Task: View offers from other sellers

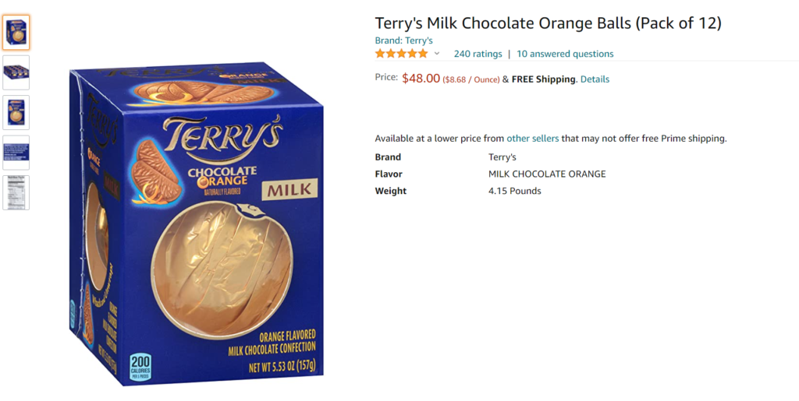Action: click(532, 139)
